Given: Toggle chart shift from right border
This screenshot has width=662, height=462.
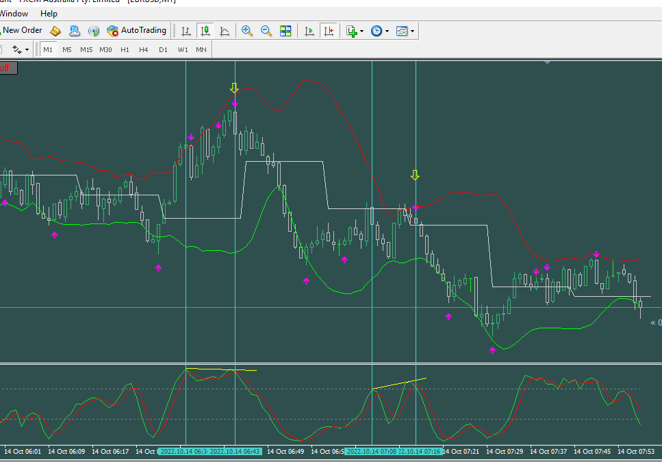Looking at the screenshot, I should (x=329, y=31).
